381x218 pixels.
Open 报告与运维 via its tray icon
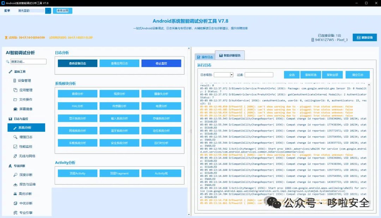click(x=15, y=184)
